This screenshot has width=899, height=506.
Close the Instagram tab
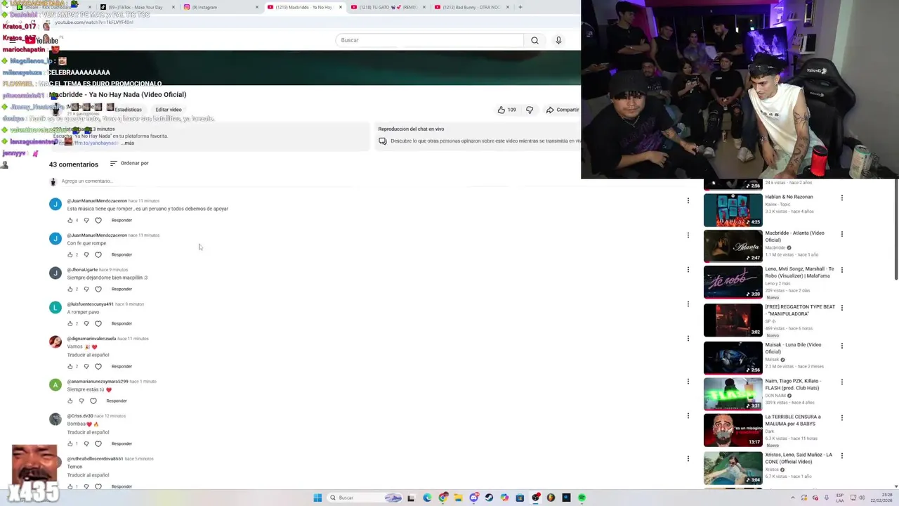257,7
